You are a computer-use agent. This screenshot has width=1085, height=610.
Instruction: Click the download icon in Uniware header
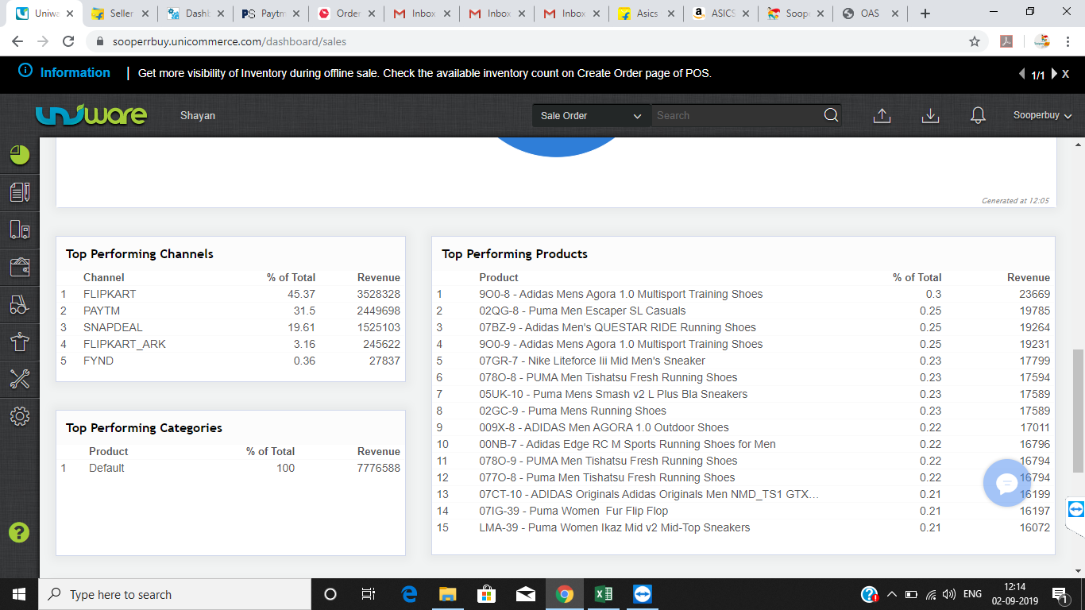tap(930, 116)
